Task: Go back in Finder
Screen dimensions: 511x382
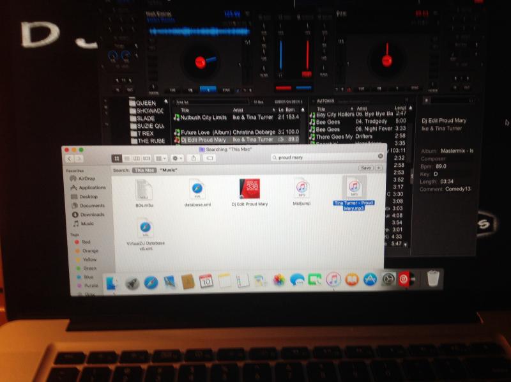Action: click(69, 158)
